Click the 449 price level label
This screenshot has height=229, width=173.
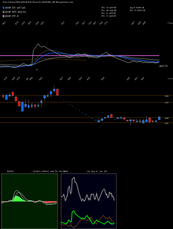coord(166,118)
